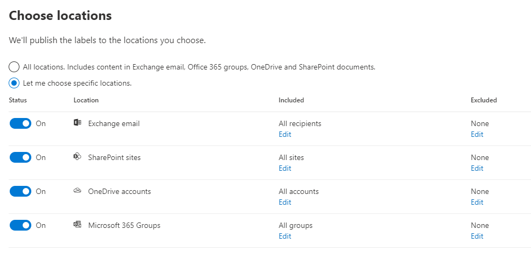531x264 pixels.
Task: Click the Status column header
Action: tap(18, 100)
